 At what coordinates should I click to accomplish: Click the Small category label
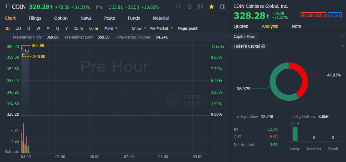coord(333,149)
